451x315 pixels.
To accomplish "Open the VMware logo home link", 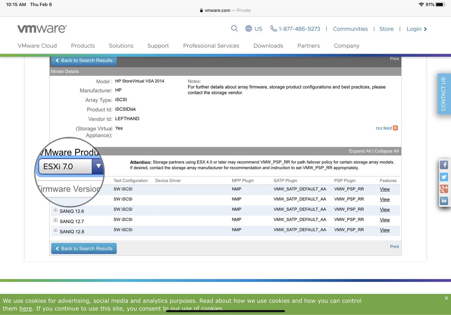I will pos(42,29).
